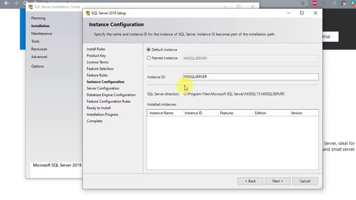This screenshot has width=356, height=200.
Task: Open Planning in Installation Center window
Action: 38,18
